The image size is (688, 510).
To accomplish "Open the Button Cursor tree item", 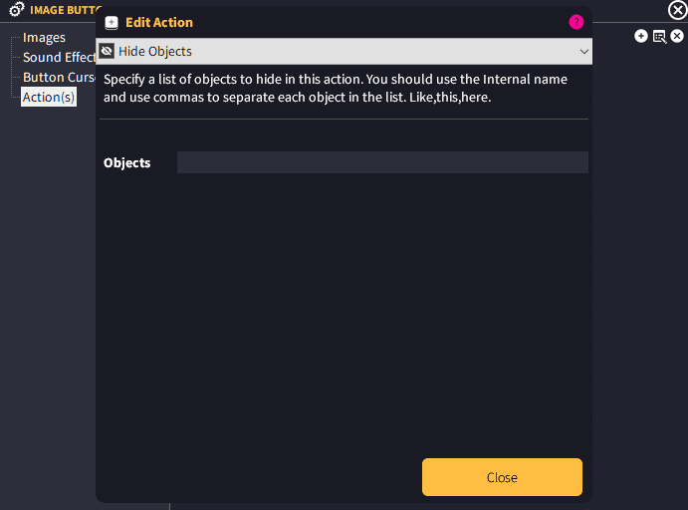I will pyautogui.click(x=59, y=78).
